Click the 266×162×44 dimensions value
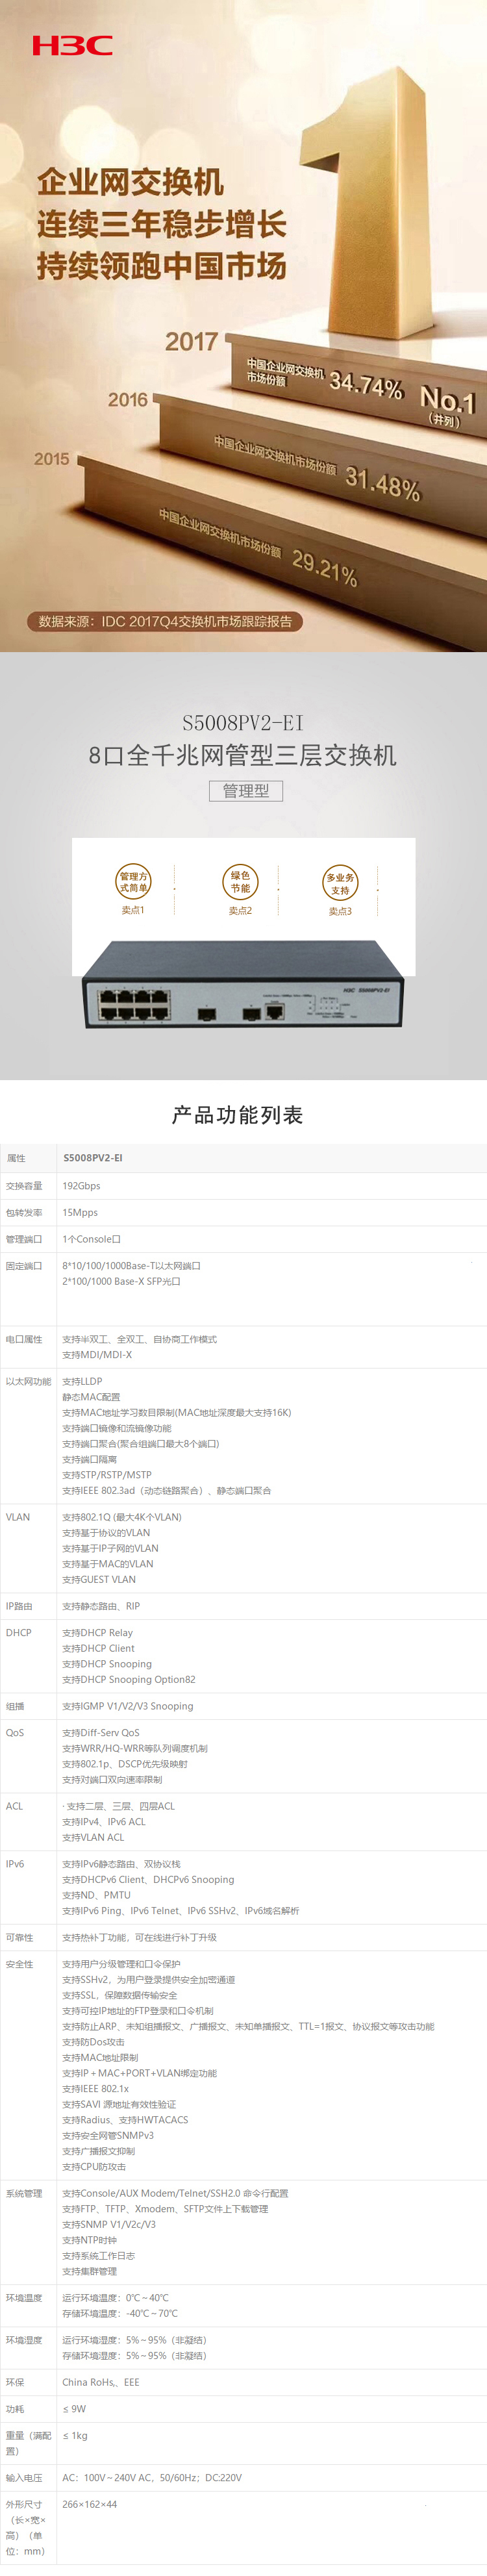The width and height of the screenshot is (487, 2576). (89, 2504)
